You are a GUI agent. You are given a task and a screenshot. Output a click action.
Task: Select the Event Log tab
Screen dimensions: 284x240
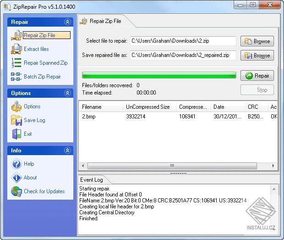coord(92,180)
